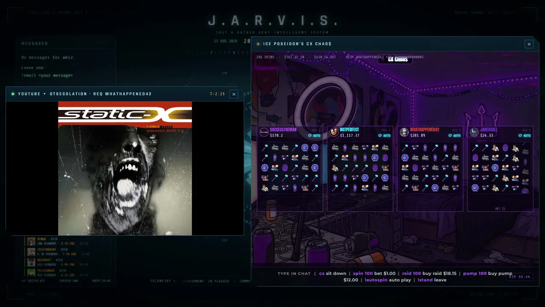Click SUCCESSTHEMAN's slot reel grid
Screen dimensions: 545x307
pos(290,168)
